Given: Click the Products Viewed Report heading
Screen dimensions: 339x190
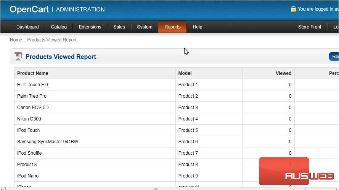Looking at the screenshot, I should pos(61,57).
